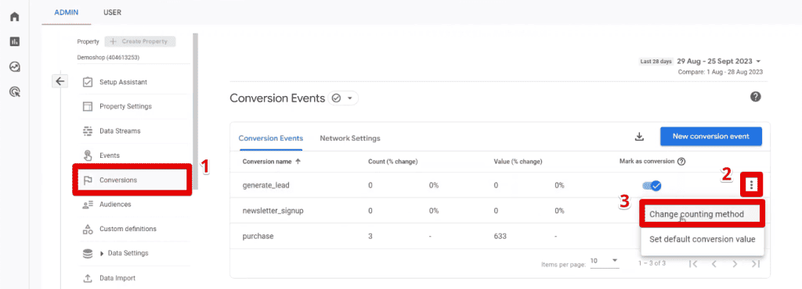The image size is (802, 289).
Task: Open Data Import in admin menu
Action: pyautogui.click(x=117, y=278)
